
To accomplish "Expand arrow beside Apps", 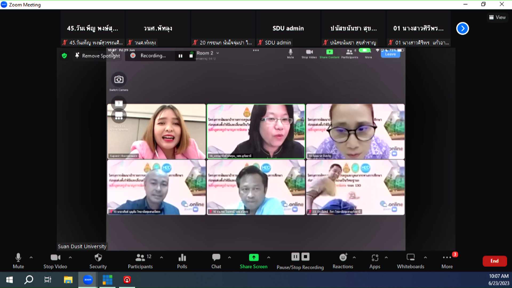I will pyautogui.click(x=386, y=257).
